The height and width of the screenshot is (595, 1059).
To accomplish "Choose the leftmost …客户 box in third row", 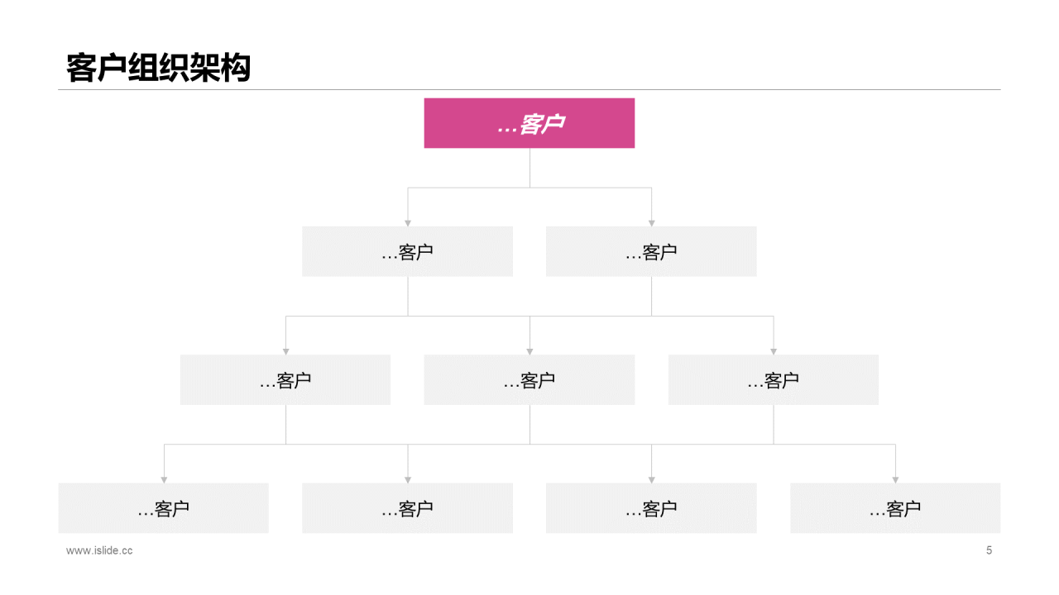I will [x=285, y=379].
